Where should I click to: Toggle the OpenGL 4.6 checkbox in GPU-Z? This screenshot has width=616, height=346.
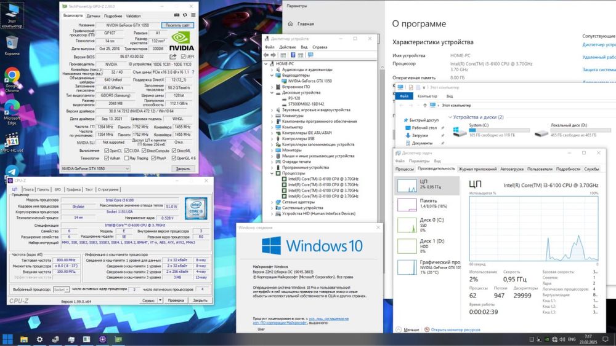pos(174,158)
